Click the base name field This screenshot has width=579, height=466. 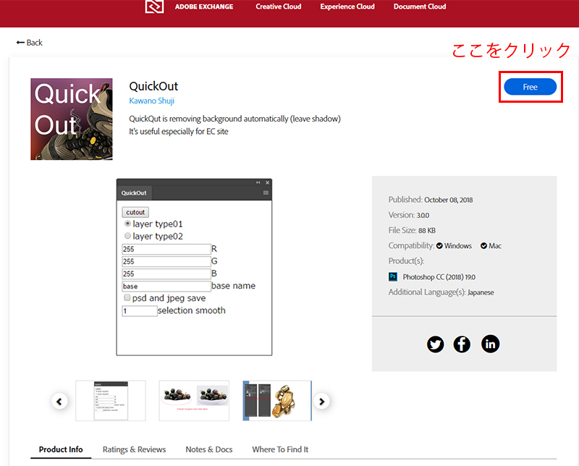tap(166, 286)
